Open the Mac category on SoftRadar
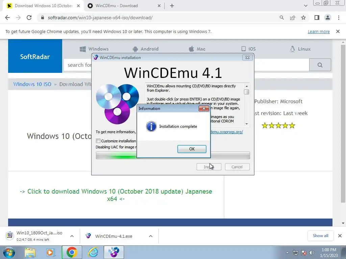Image resolution: width=346 pixels, height=259 pixels. [x=197, y=49]
